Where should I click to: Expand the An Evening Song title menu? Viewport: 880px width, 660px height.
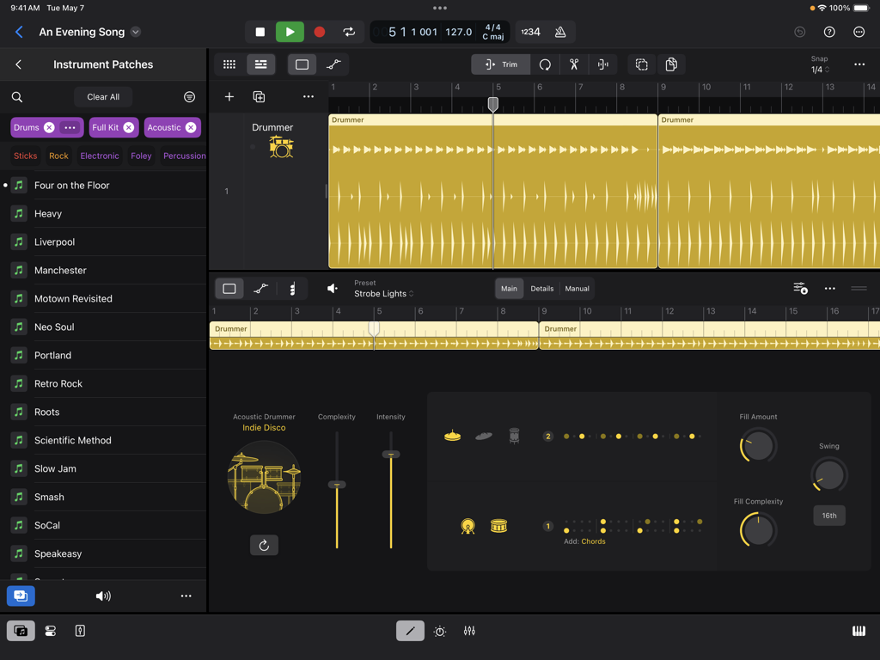click(x=135, y=32)
